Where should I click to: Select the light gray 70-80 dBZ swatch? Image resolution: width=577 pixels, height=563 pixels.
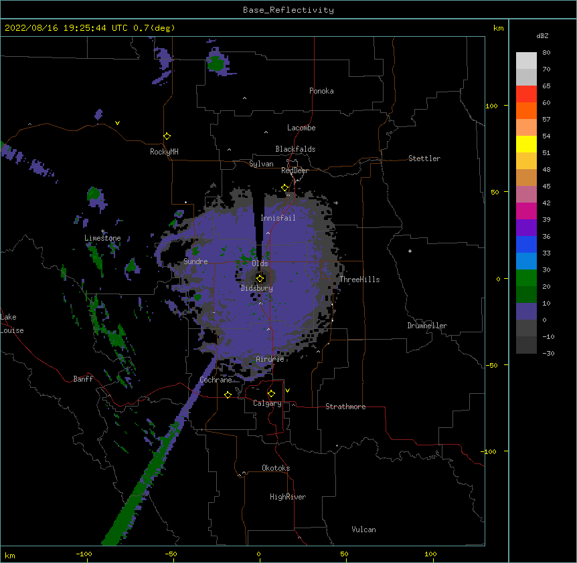point(526,61)
